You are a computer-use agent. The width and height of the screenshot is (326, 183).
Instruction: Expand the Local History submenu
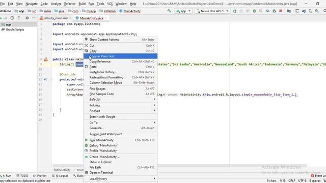120,178
